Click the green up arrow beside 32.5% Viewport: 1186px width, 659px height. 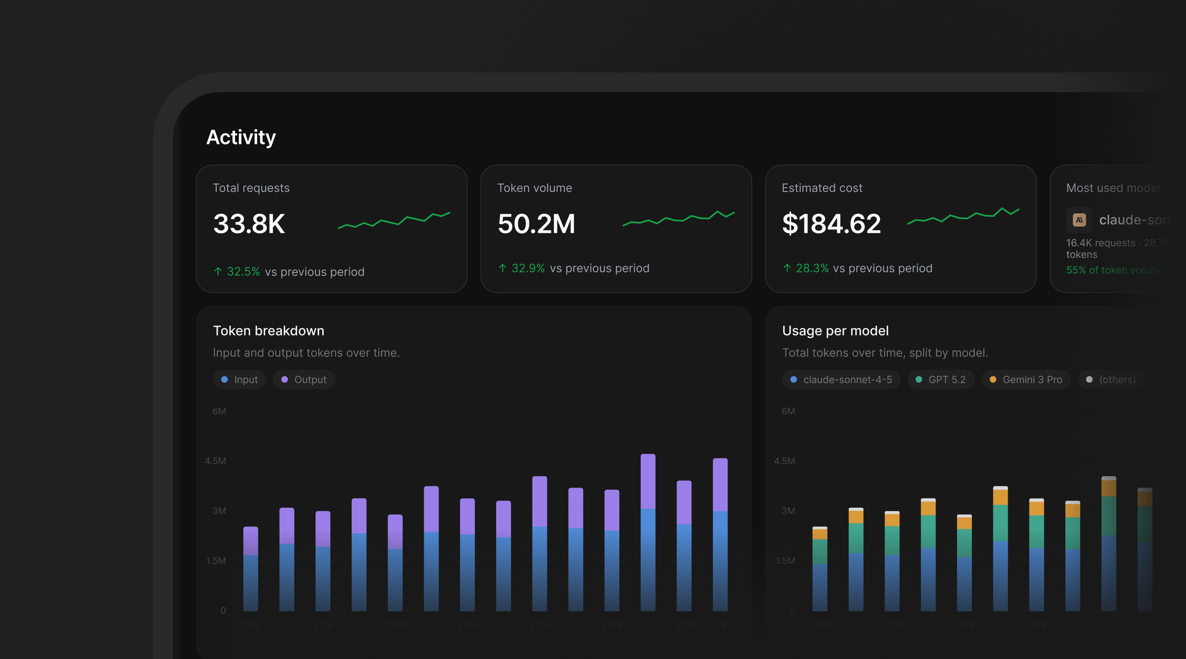[218, 272]
